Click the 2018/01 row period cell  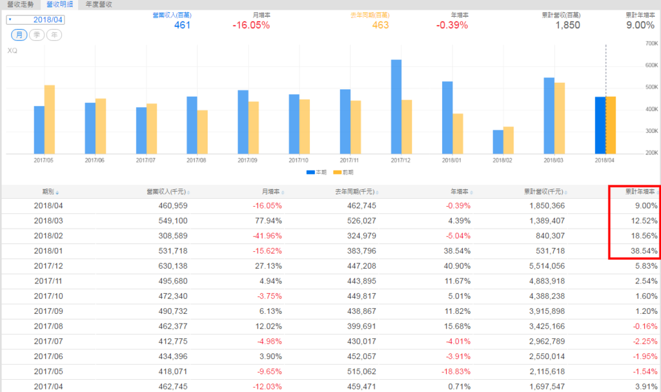pos(48,251)
